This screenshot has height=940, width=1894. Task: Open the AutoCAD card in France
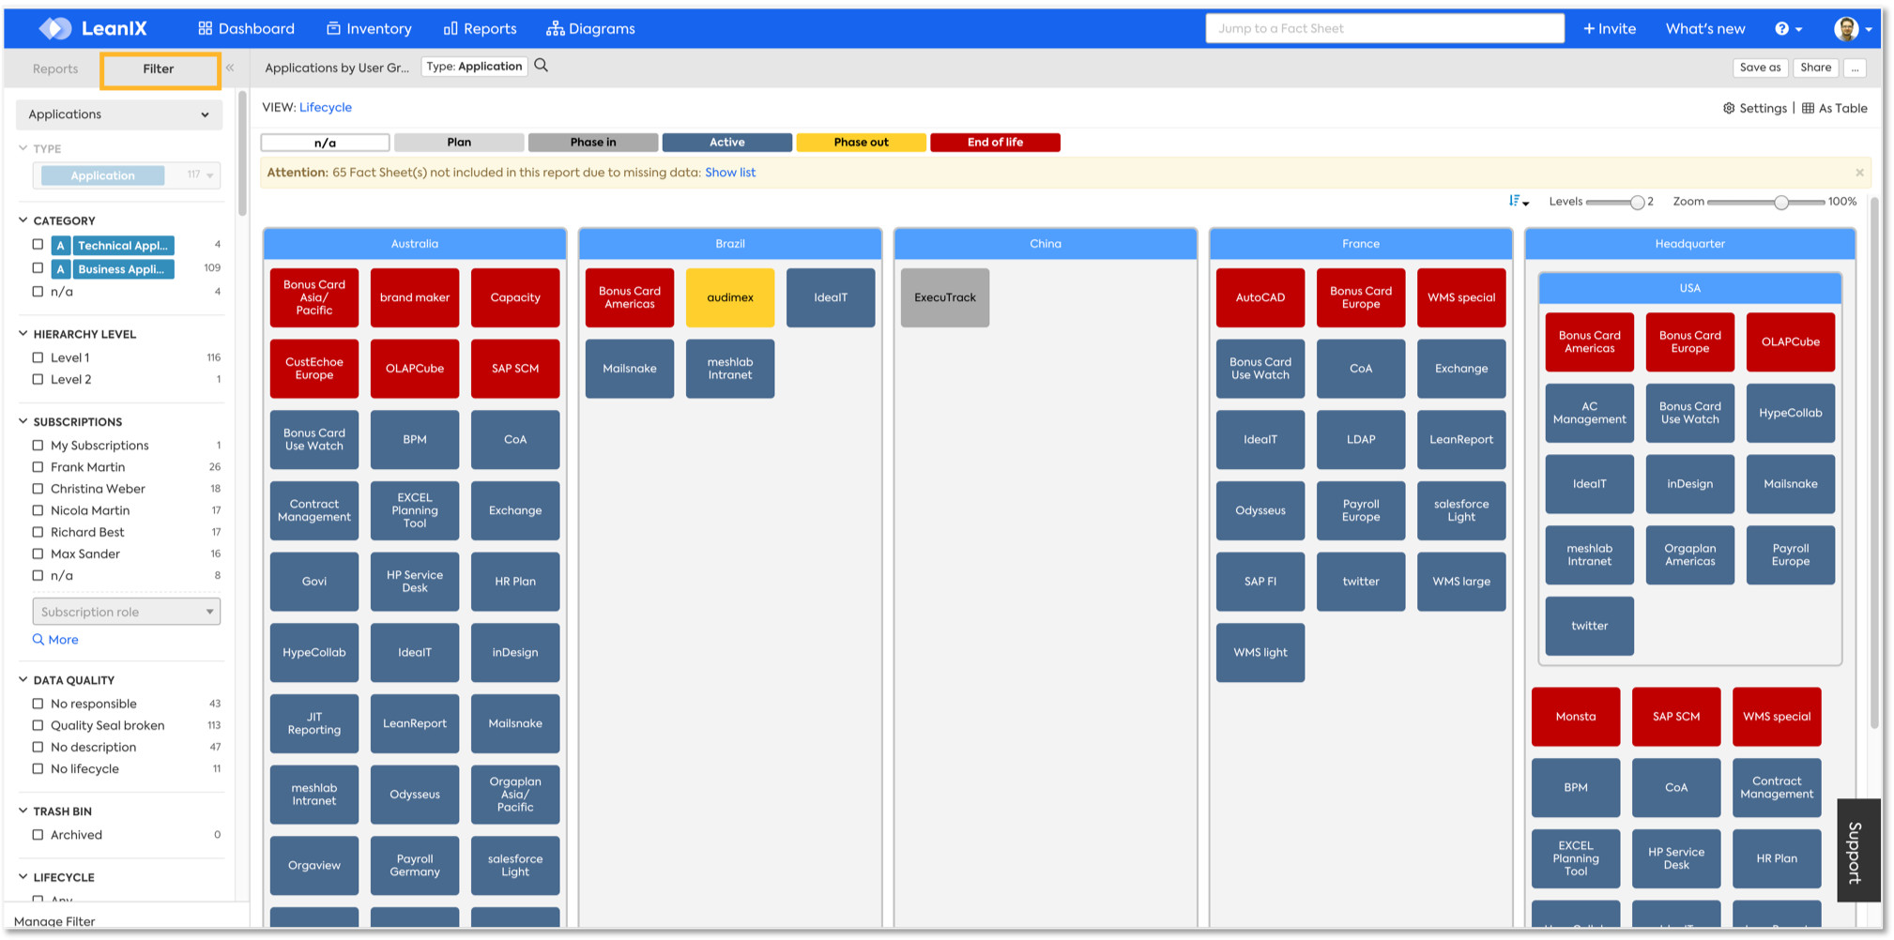(1260, 297)
